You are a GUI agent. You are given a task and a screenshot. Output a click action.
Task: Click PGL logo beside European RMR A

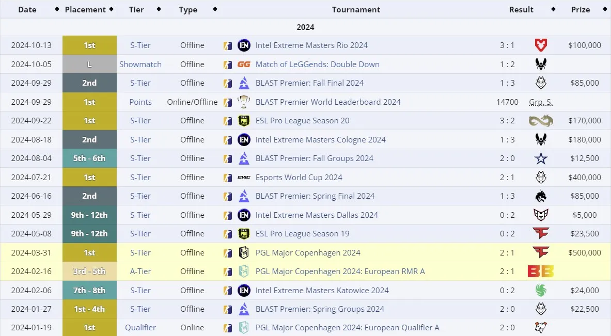tap(244, 271)
